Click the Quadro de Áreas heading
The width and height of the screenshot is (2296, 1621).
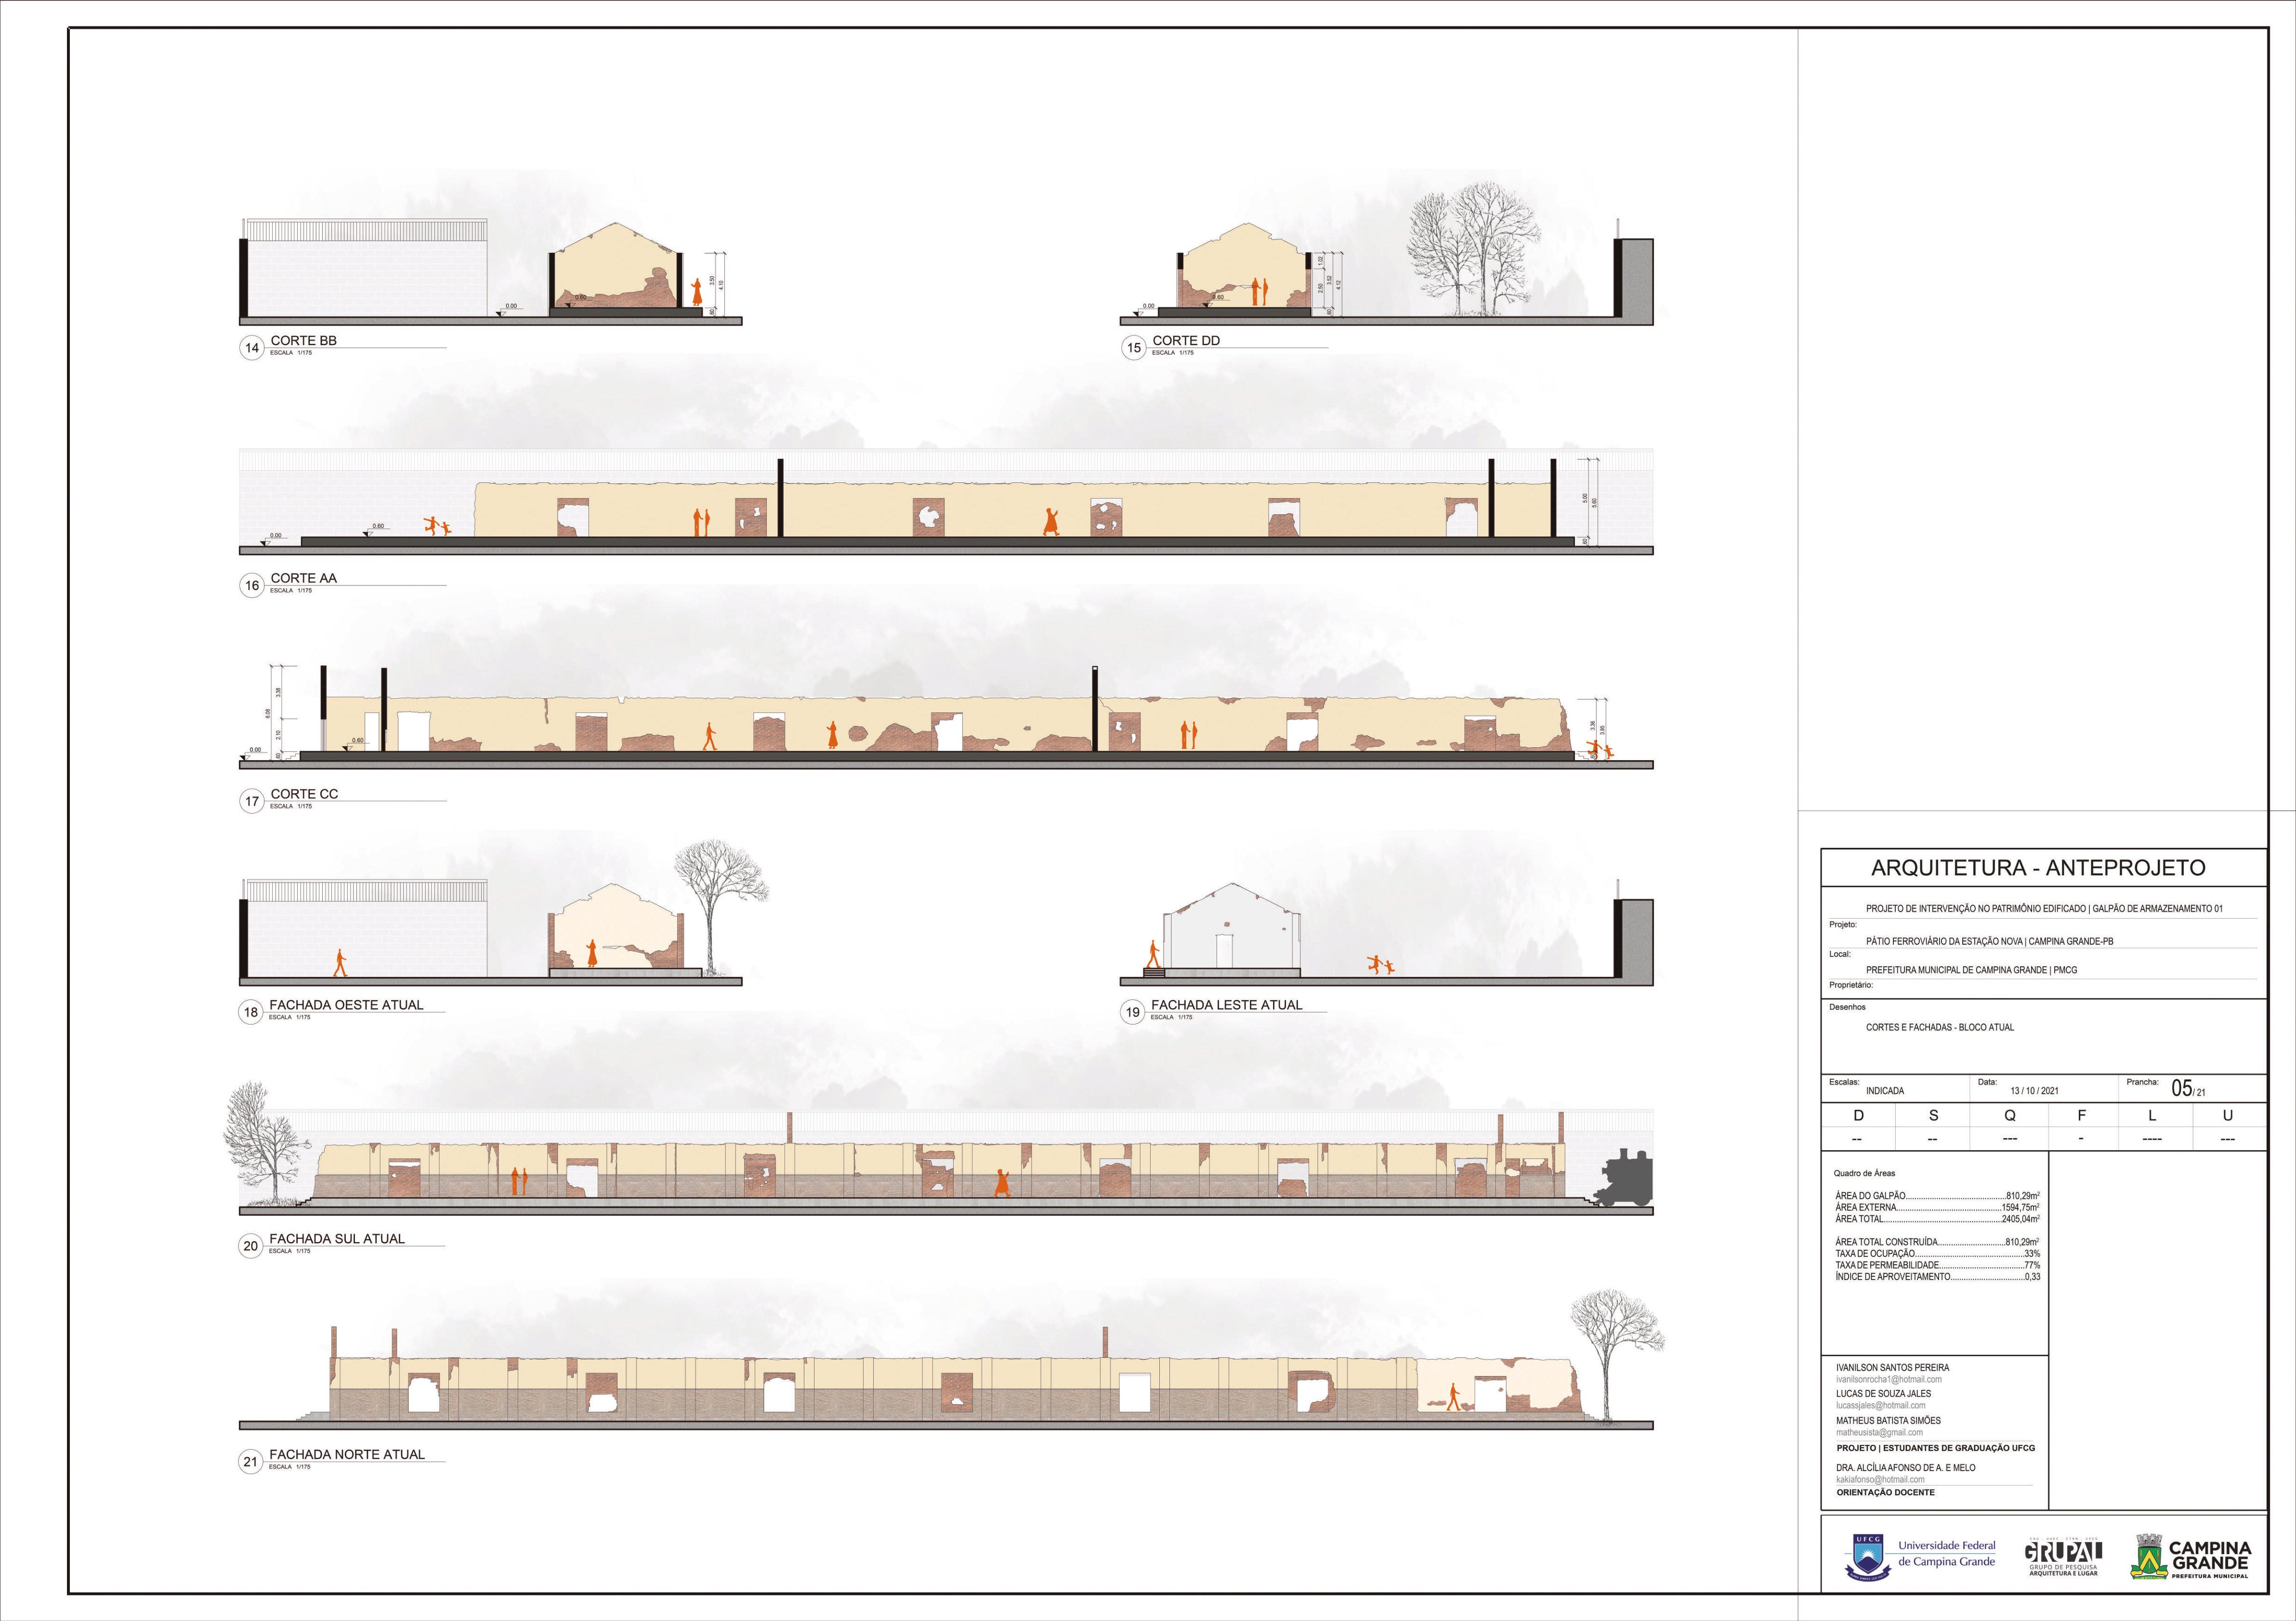click(1864, 1173)
